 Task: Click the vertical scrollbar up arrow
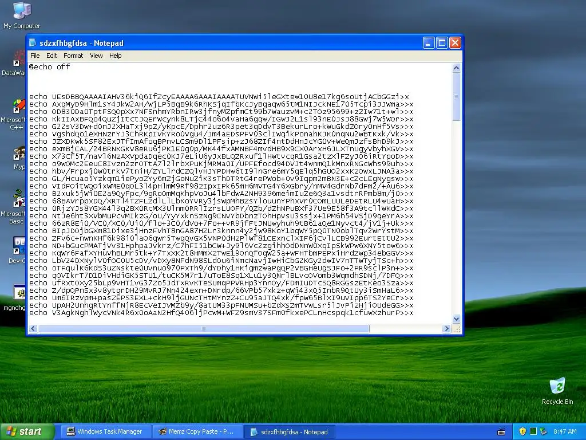pyautogui.click(x=456, y=68)
